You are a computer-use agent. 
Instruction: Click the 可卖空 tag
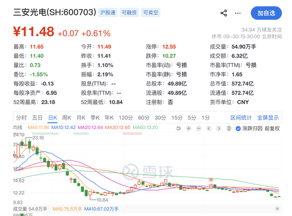[x=150, y=13]
